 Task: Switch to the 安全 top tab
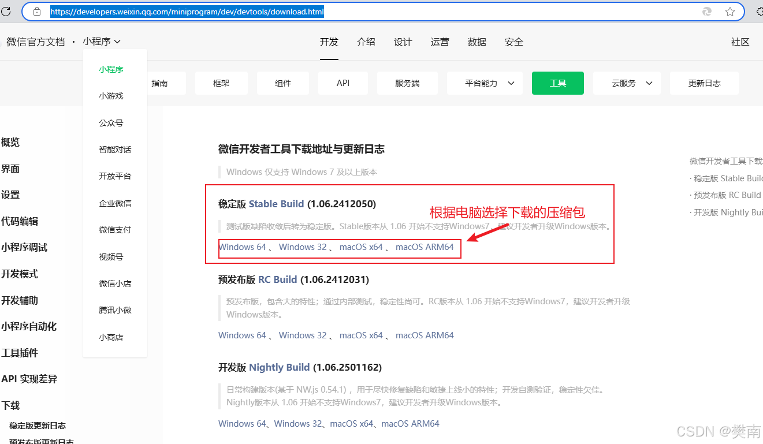(x=514, y=42)
